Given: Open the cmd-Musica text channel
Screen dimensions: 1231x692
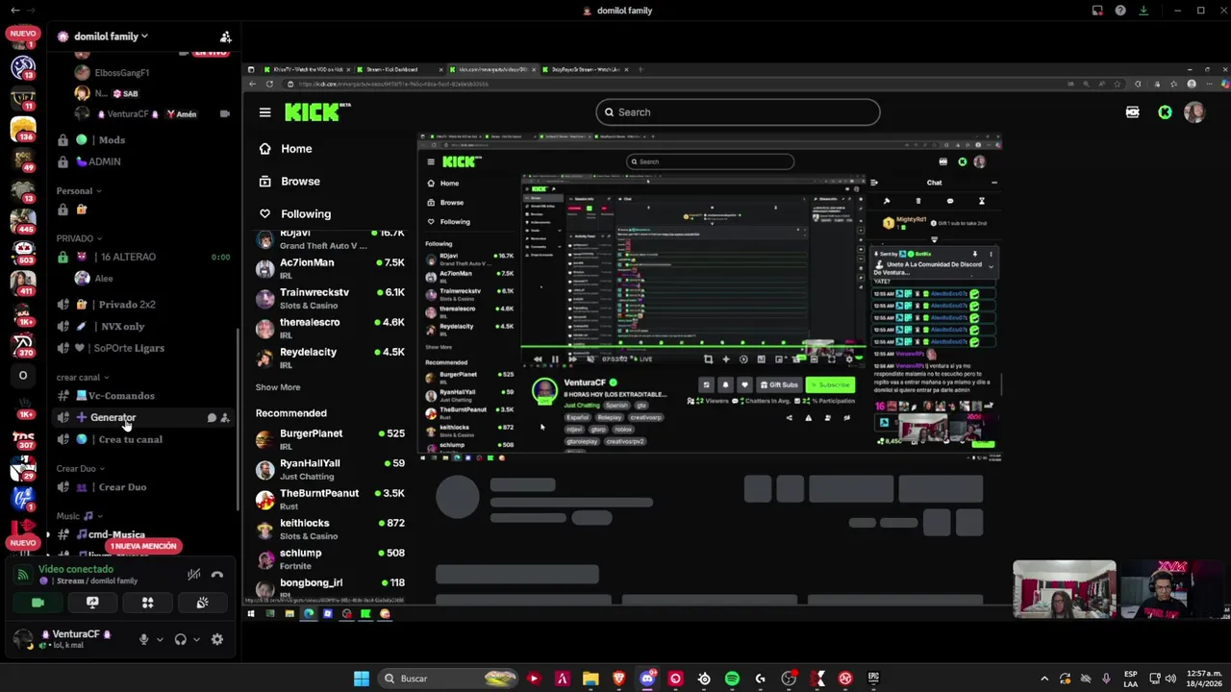Looking at the screenshot, I should pos(142,534).
